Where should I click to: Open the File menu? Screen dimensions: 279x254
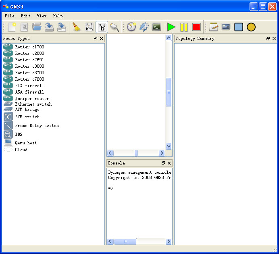10,16
